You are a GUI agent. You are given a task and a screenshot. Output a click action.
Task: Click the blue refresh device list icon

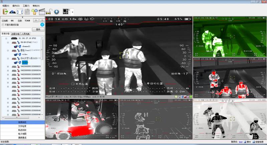(42, 25)
